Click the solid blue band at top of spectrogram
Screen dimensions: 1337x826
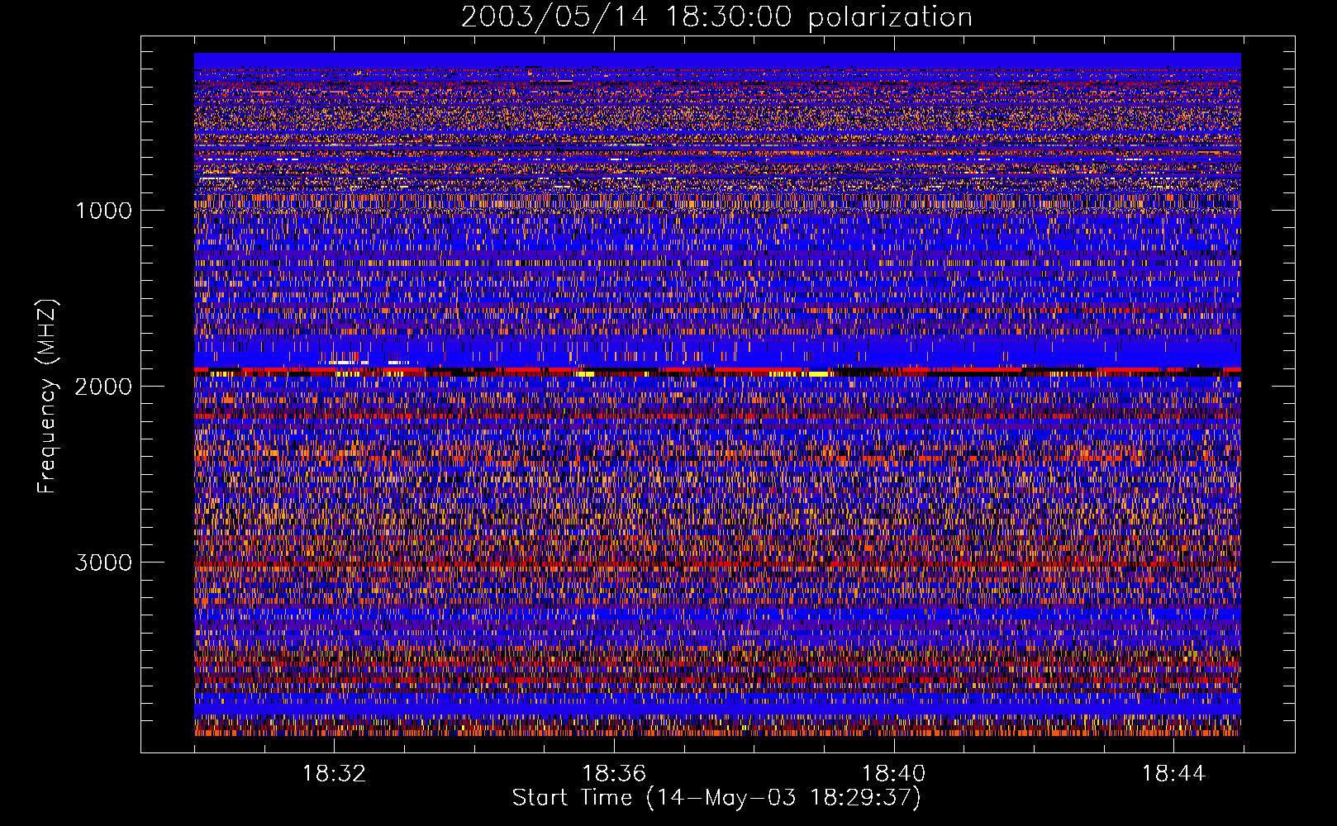[717, 61]
